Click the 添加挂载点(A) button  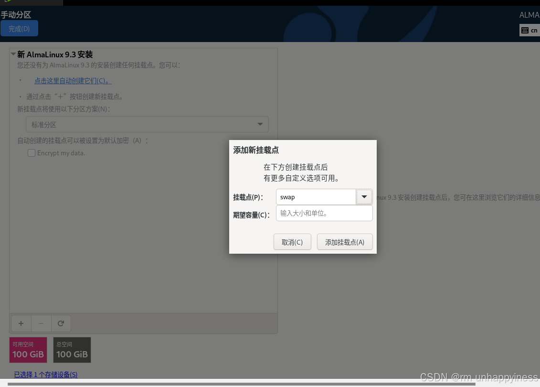coord(345,242)
